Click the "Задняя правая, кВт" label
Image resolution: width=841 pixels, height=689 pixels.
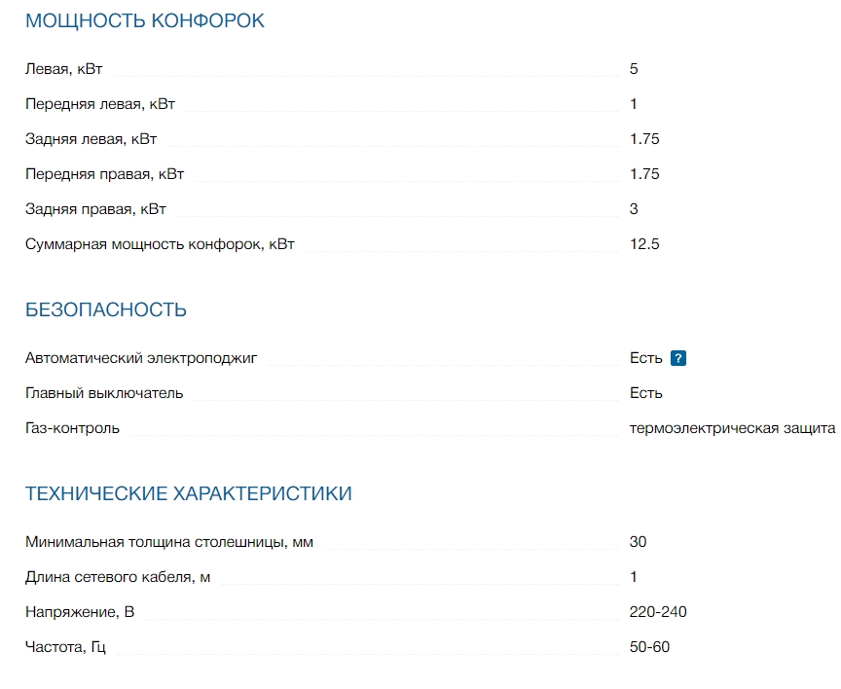[95, 209]
